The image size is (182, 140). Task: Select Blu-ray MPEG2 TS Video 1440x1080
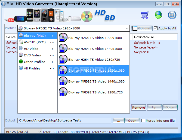(94, 81)
